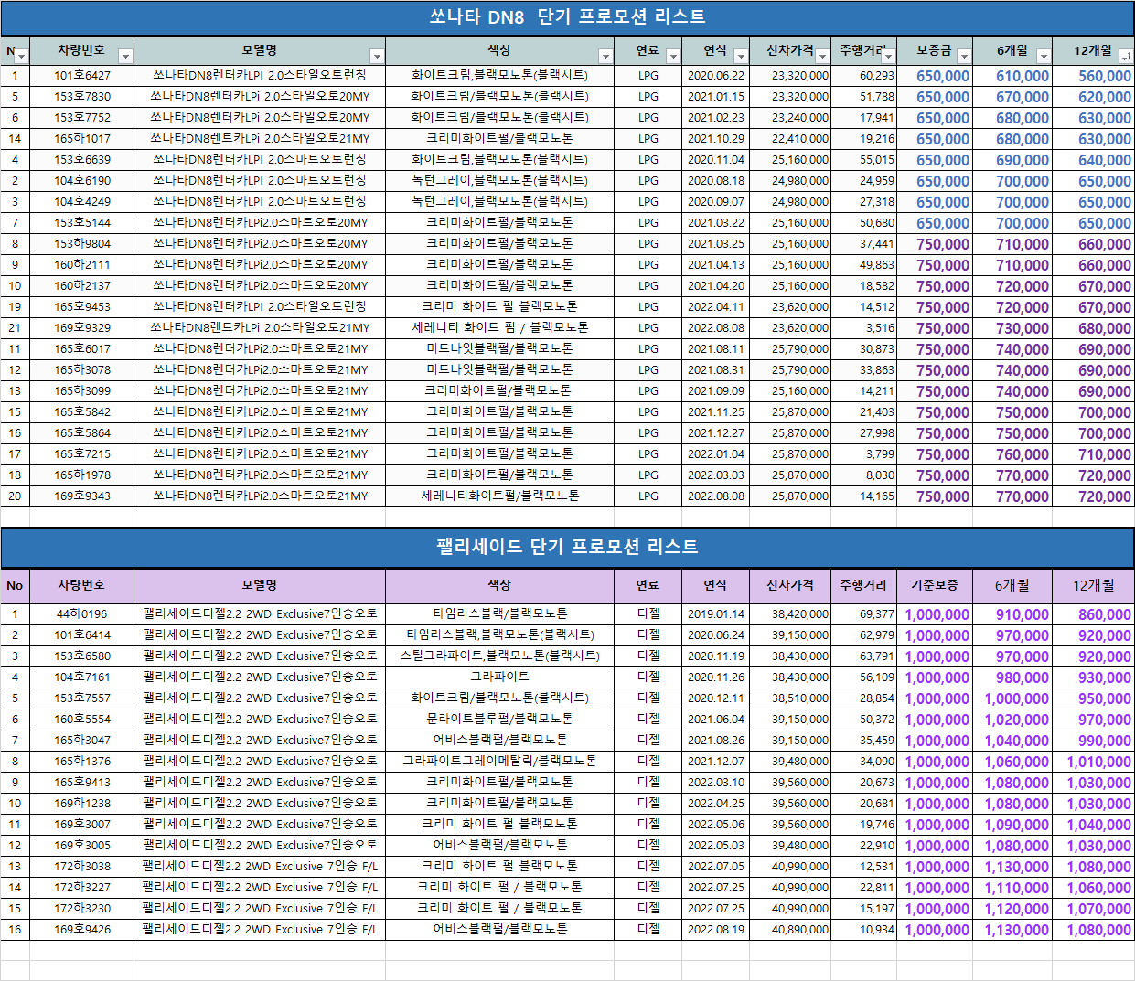Image resolution: width=1135 pixels, height=981 pixels.
Task: Select the cell with plate 101호6427
Action: [x=81, y=76]
